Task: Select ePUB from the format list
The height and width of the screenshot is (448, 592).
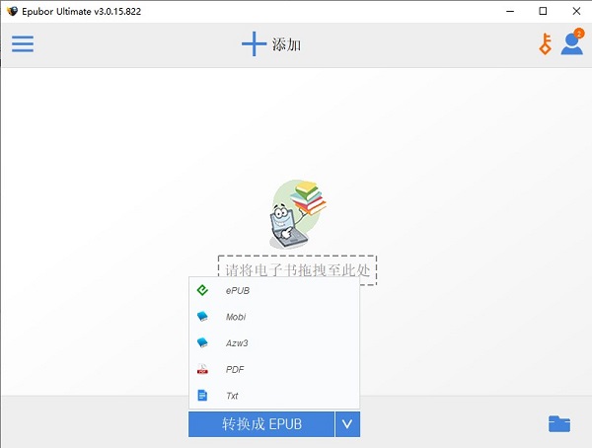Action: coord(237,290)
